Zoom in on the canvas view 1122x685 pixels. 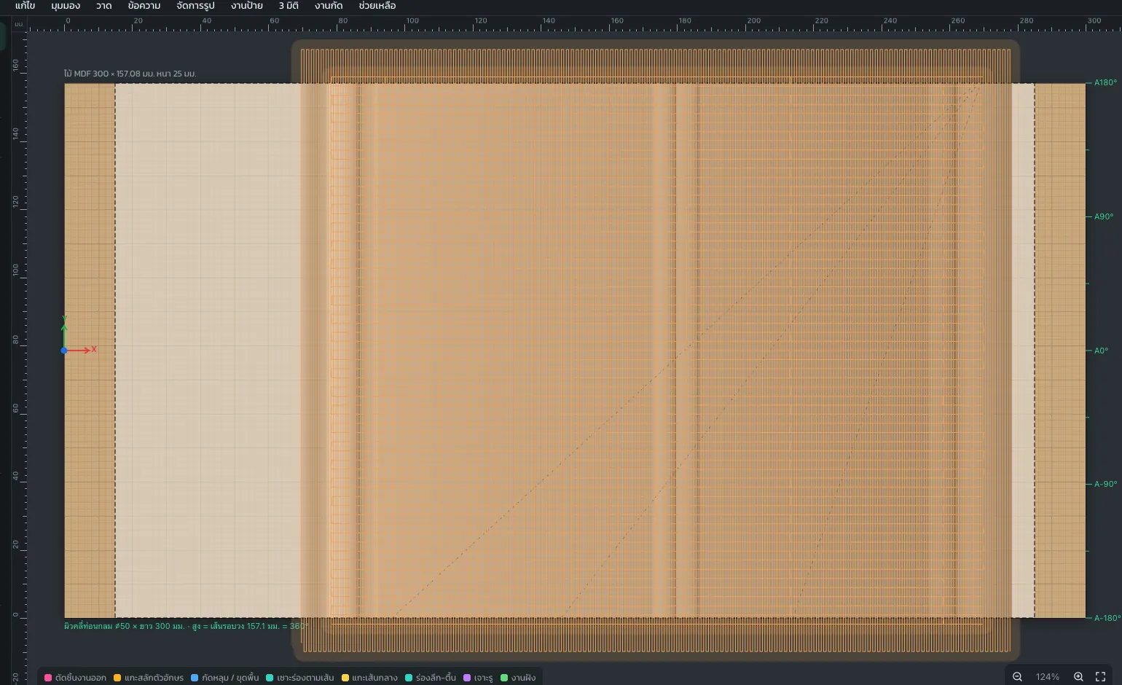click(x=1079, y=677)
